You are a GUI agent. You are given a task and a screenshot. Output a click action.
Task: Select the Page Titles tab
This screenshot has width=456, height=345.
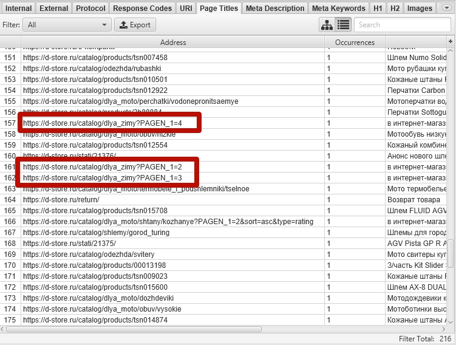pos(219,8)
